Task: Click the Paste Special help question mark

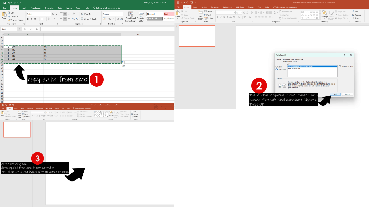Action: click(x=344, y=55)
